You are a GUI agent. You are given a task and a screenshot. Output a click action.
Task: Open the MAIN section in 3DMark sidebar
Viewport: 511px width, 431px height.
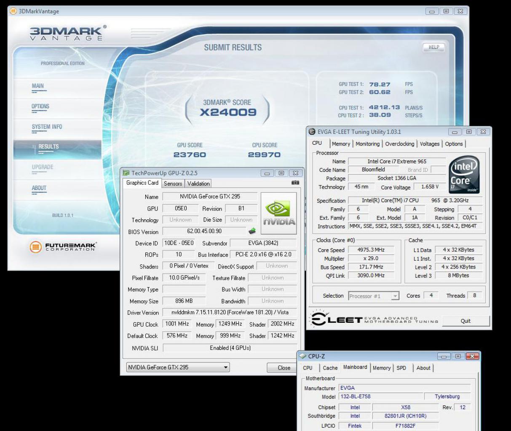pyautogui.click(x=38, y=87)
